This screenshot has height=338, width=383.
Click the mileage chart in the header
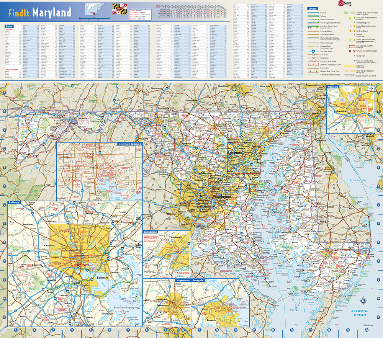point(191,11)
